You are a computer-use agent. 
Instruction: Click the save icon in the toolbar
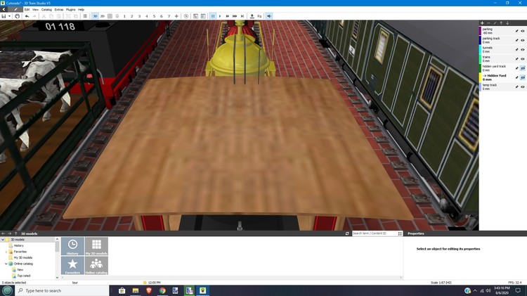pos(4,16)
